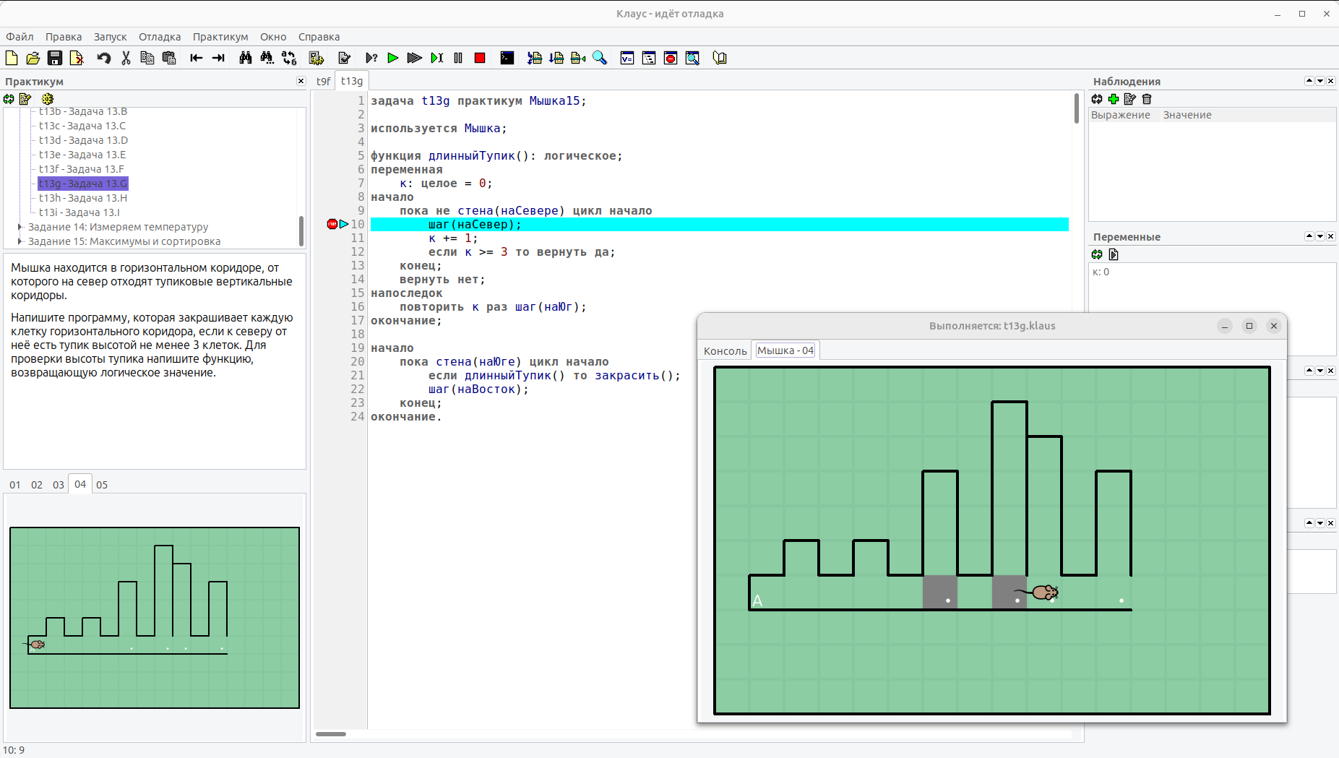Show the watches window icon
Viewport: 1339px width, 758px height.
[692, 58]
